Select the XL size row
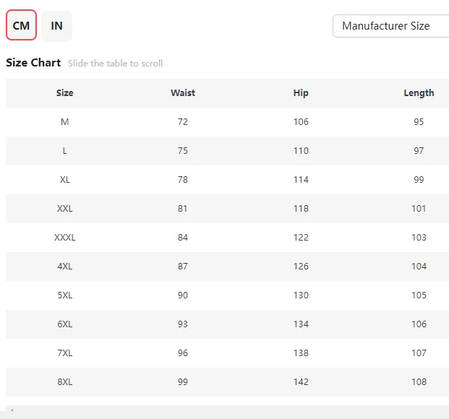This screenshot has height=419, width=449. tap(227, 180)
